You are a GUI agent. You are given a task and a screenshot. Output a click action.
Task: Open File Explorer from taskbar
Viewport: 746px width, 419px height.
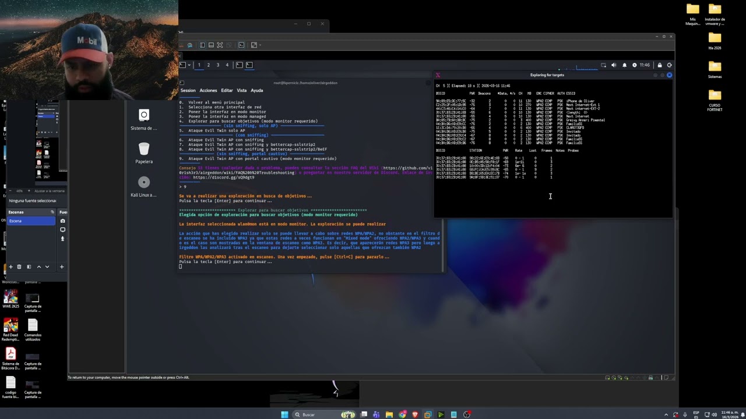(389, 414)
